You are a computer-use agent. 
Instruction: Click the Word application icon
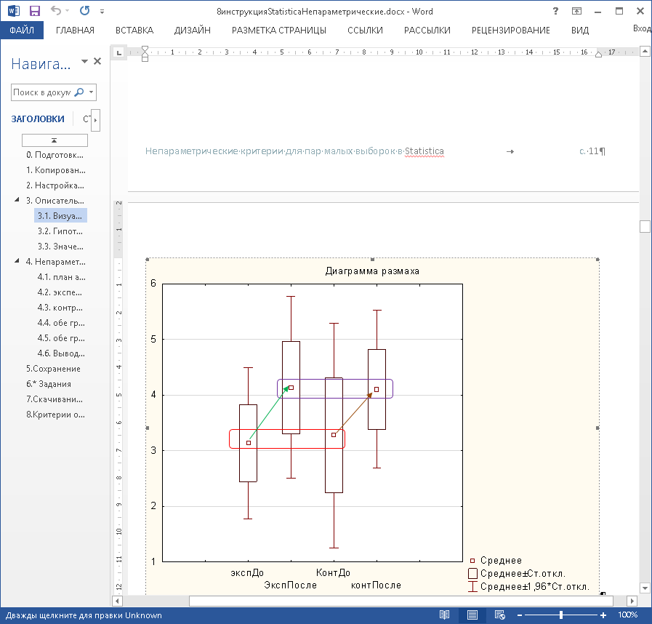coord(13,11)
